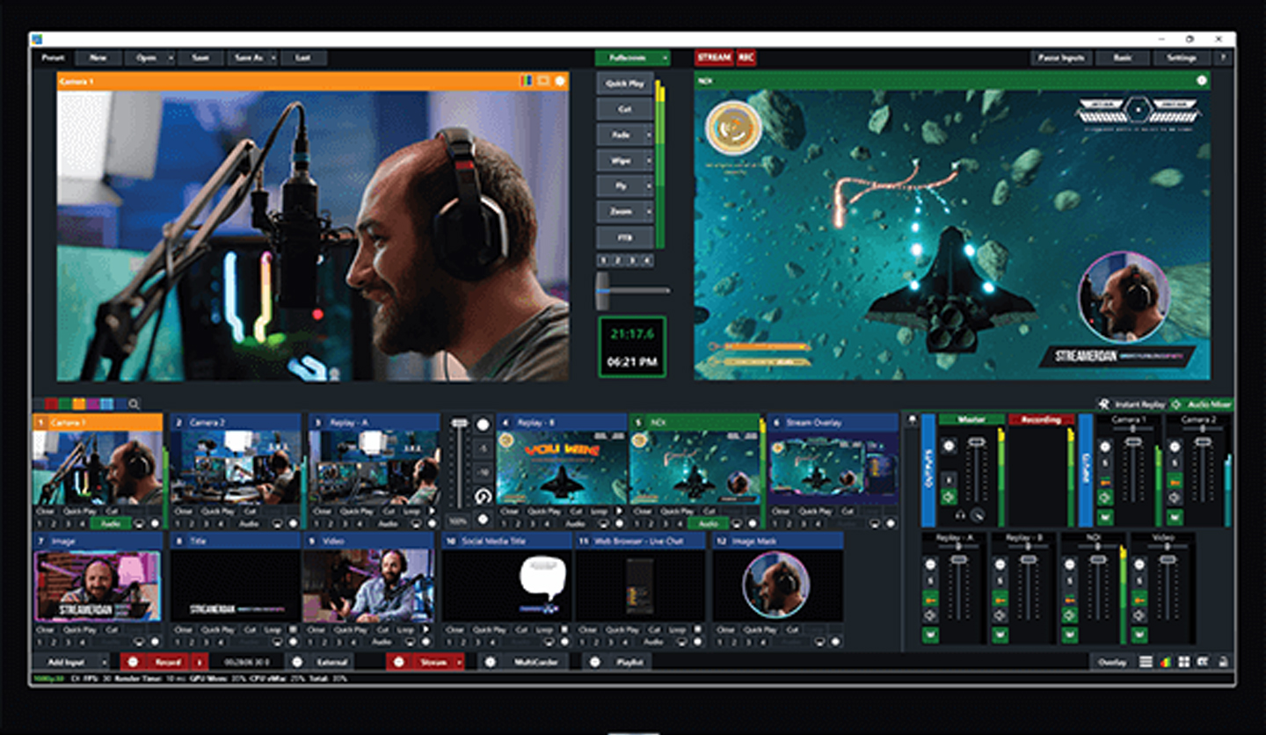Toggle Audio button on Camera 1 input
The image size is (1266, 735).
[x=110, y=523]
